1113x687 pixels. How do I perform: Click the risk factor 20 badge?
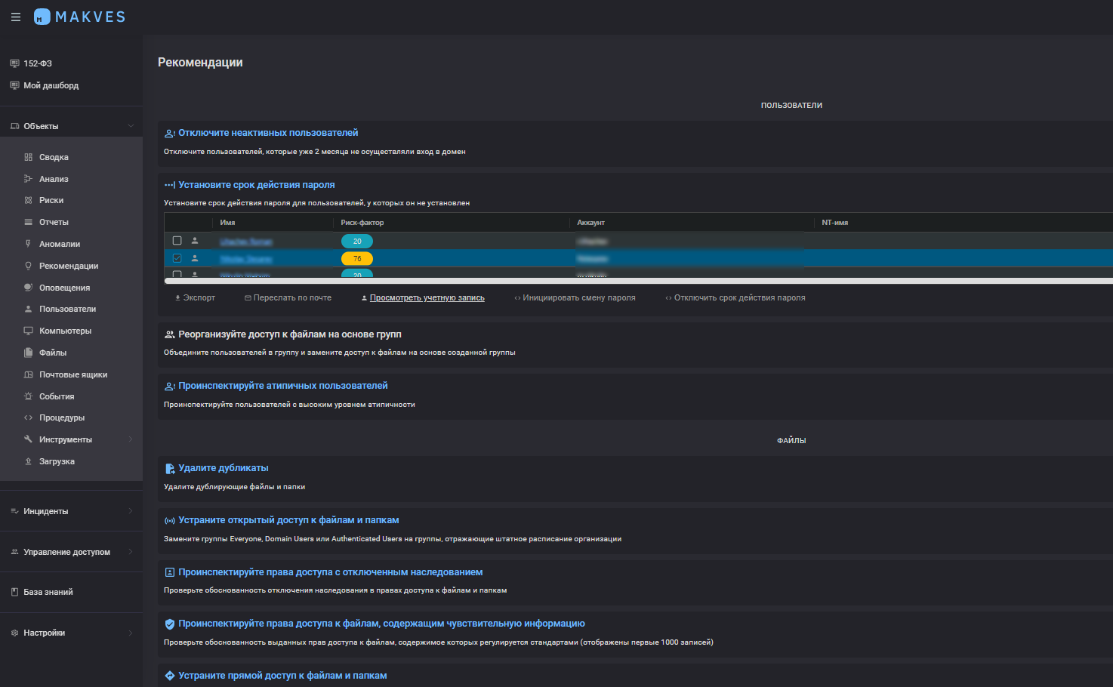pos(357,242)
